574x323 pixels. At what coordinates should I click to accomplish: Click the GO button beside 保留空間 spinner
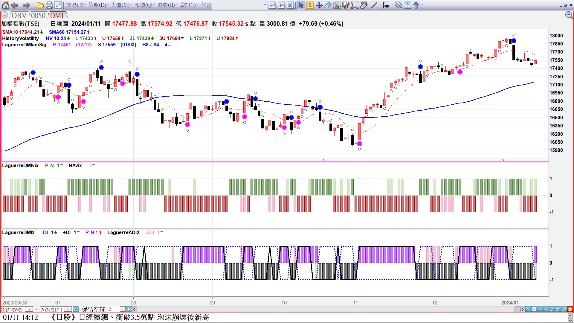pyautogui.click(x=129, y=309)
